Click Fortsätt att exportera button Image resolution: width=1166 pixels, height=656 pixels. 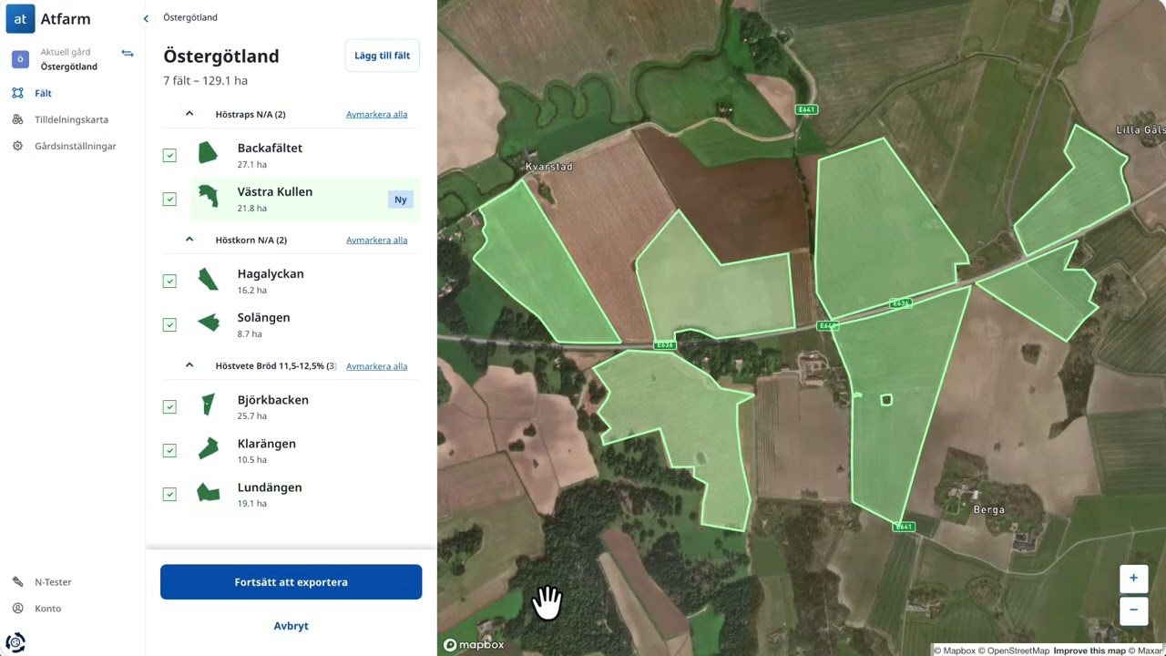click(x=291, y=582)
